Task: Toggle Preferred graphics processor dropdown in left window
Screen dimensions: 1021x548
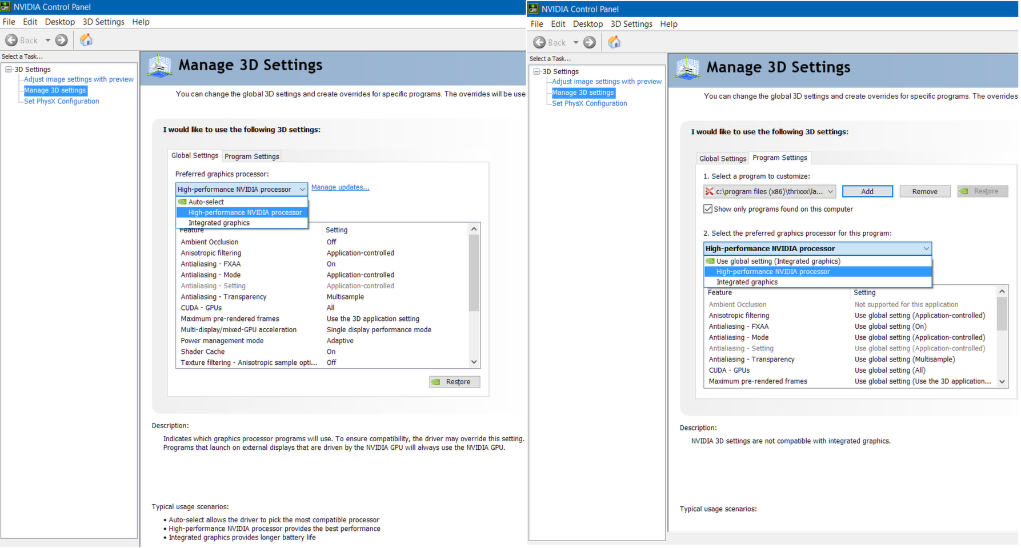Action: tap(242, 190)
